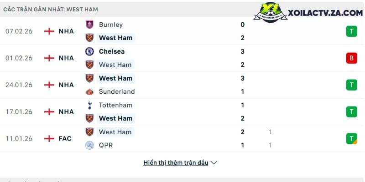Viewport: 365px width, 182px height.
Task: Click the Chelsea club crest
Action: [89, 51]
